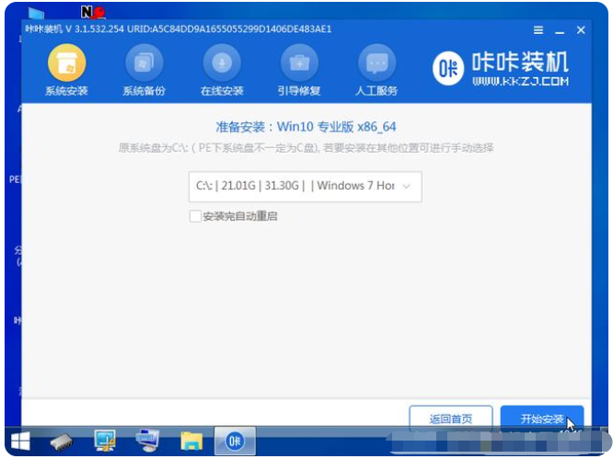The image size is (613, 459).
Task: Enable 安装完自动重启 checkbox
Action: (195, 216)
